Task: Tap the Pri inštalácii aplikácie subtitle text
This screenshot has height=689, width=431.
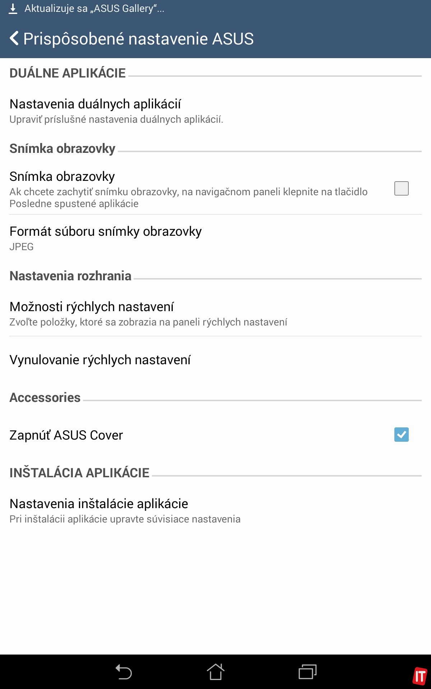Action: click(125, 519)
